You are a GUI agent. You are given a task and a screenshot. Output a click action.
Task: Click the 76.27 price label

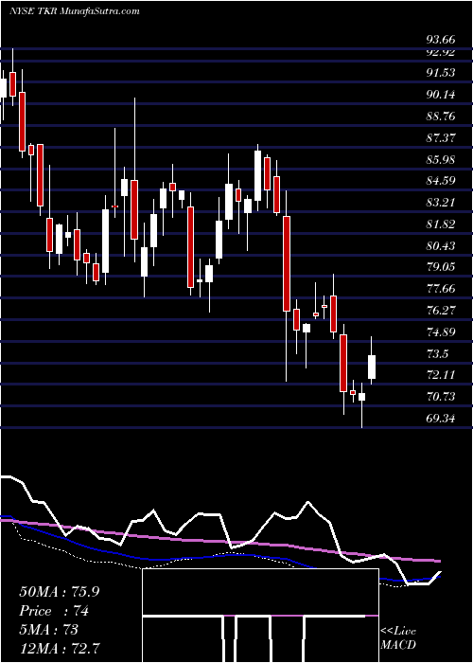[x=441, y=311]
